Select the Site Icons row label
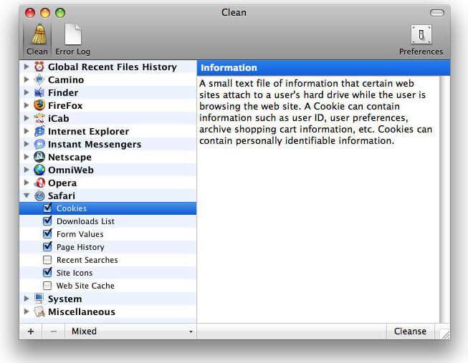This screenshot has height=363, width=468. point(75,273)
